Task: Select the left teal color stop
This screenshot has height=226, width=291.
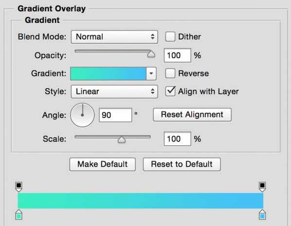Action: [19, 215]
